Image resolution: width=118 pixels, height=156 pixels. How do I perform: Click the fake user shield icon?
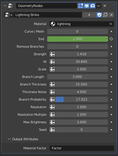pos(99,15)
